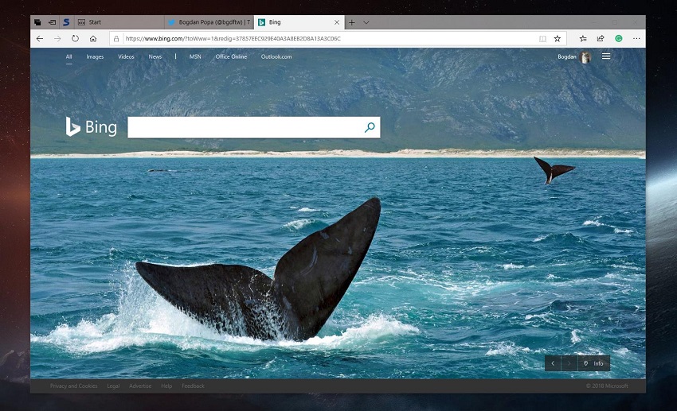The image size is (677, 411).
Task: Reload the page with the refresh icon
Action: (76, 38)
